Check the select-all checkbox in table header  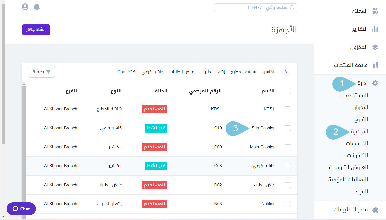[288, 91]
